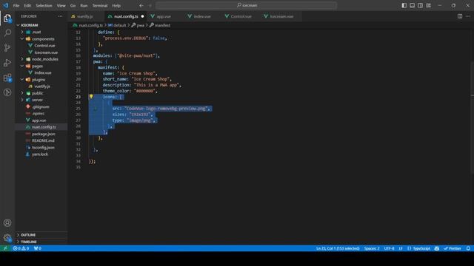This screenshot has height=266, width=474.
Task: Toggle the bottom panel layout icon
Action: (412, 5)
